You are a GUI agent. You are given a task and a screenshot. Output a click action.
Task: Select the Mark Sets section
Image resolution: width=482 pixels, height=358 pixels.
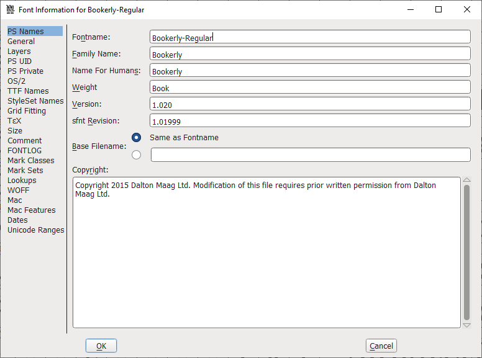(x=25, y=171)
